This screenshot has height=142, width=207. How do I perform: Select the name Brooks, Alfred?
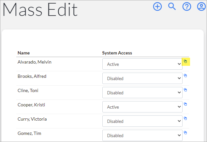pos(32,76)
